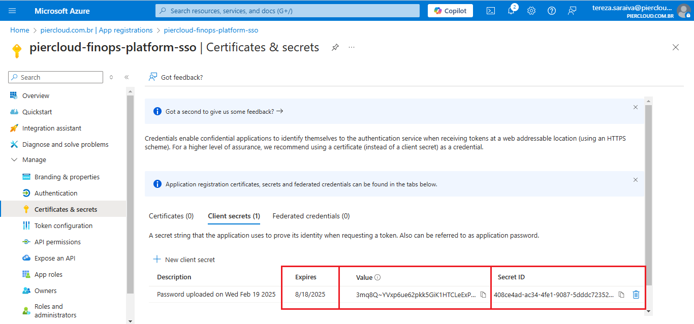Open the Copilot button
Screen dimensions: 694x324
tap(450, 11)
